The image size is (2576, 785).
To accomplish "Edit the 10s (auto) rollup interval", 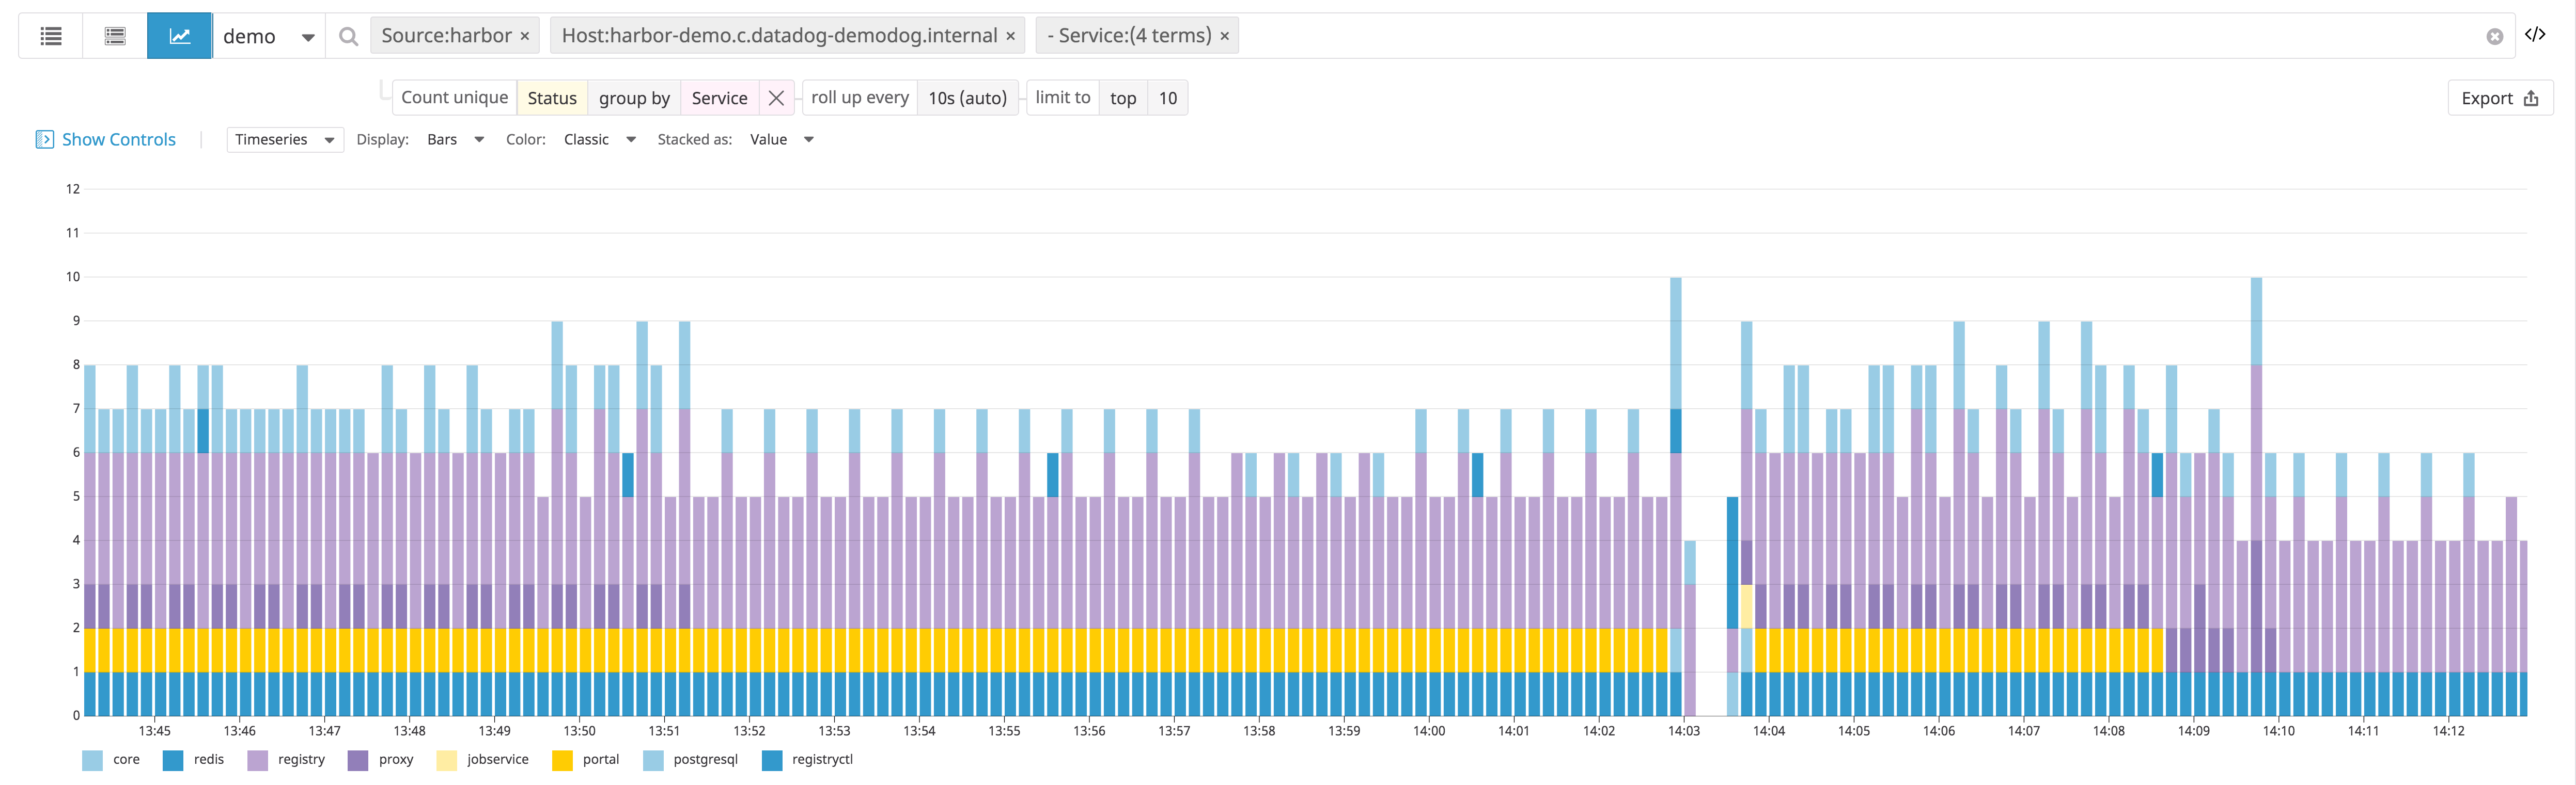I will [x=967, y=98].
